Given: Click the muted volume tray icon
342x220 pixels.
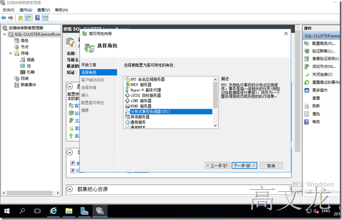Looking at the screenshot, I should (x=317, y=211).
